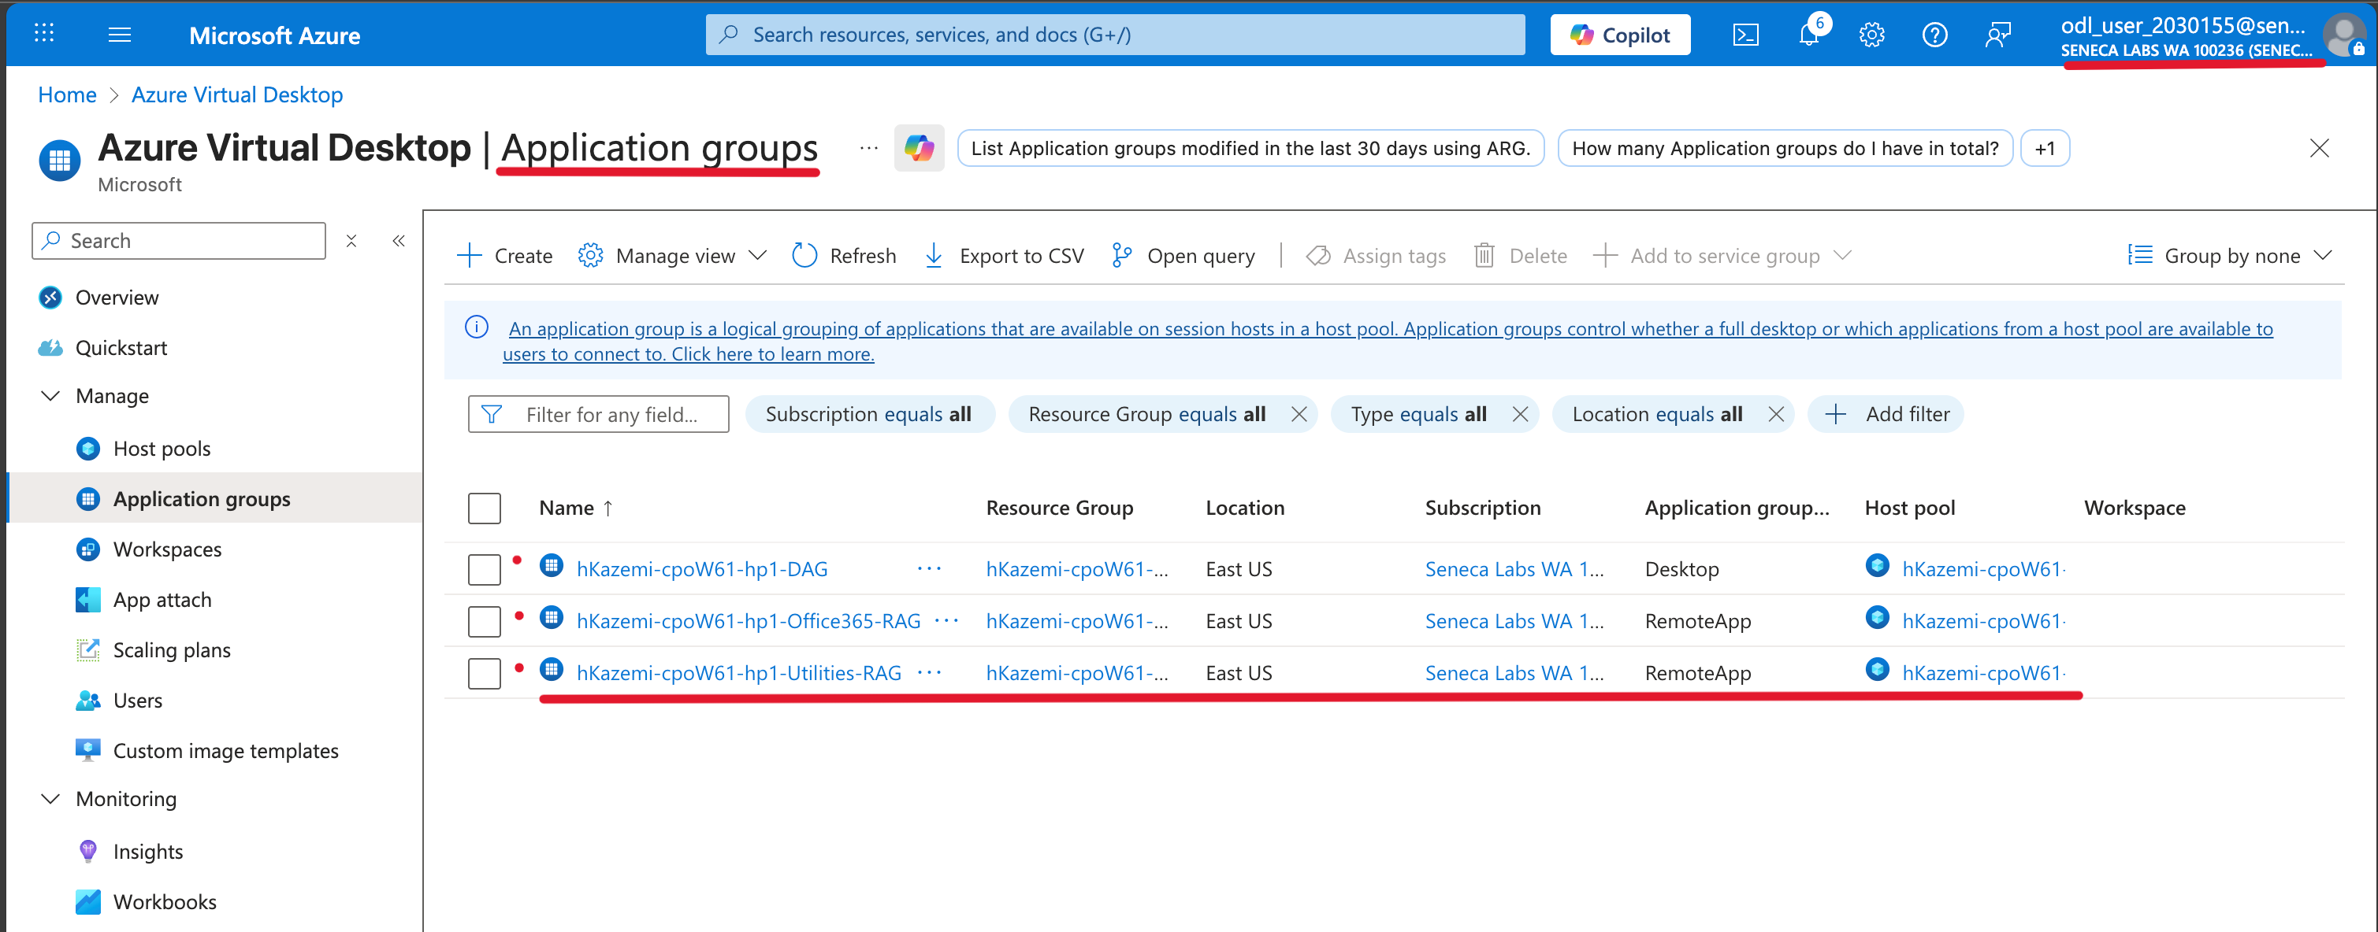Screen dimensions: 2378x932
Task: Remove the Type equals all filter
Action: pyautogui.click(x=1519, y=414)
